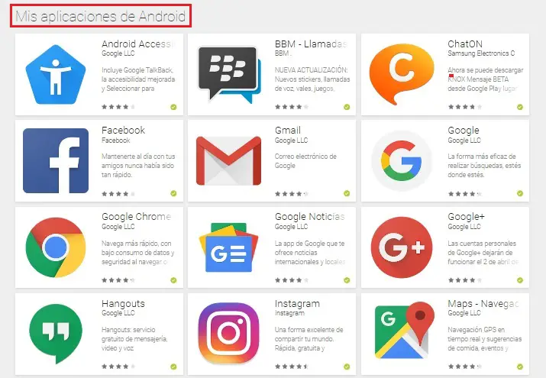
Task: Click the Samsung Electronics developer link
Action: click(x=481, y=53)
